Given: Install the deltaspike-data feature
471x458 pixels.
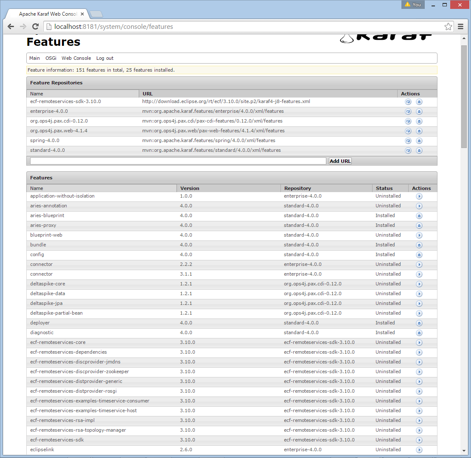Looking at the screenshot, I should [419, 294].
